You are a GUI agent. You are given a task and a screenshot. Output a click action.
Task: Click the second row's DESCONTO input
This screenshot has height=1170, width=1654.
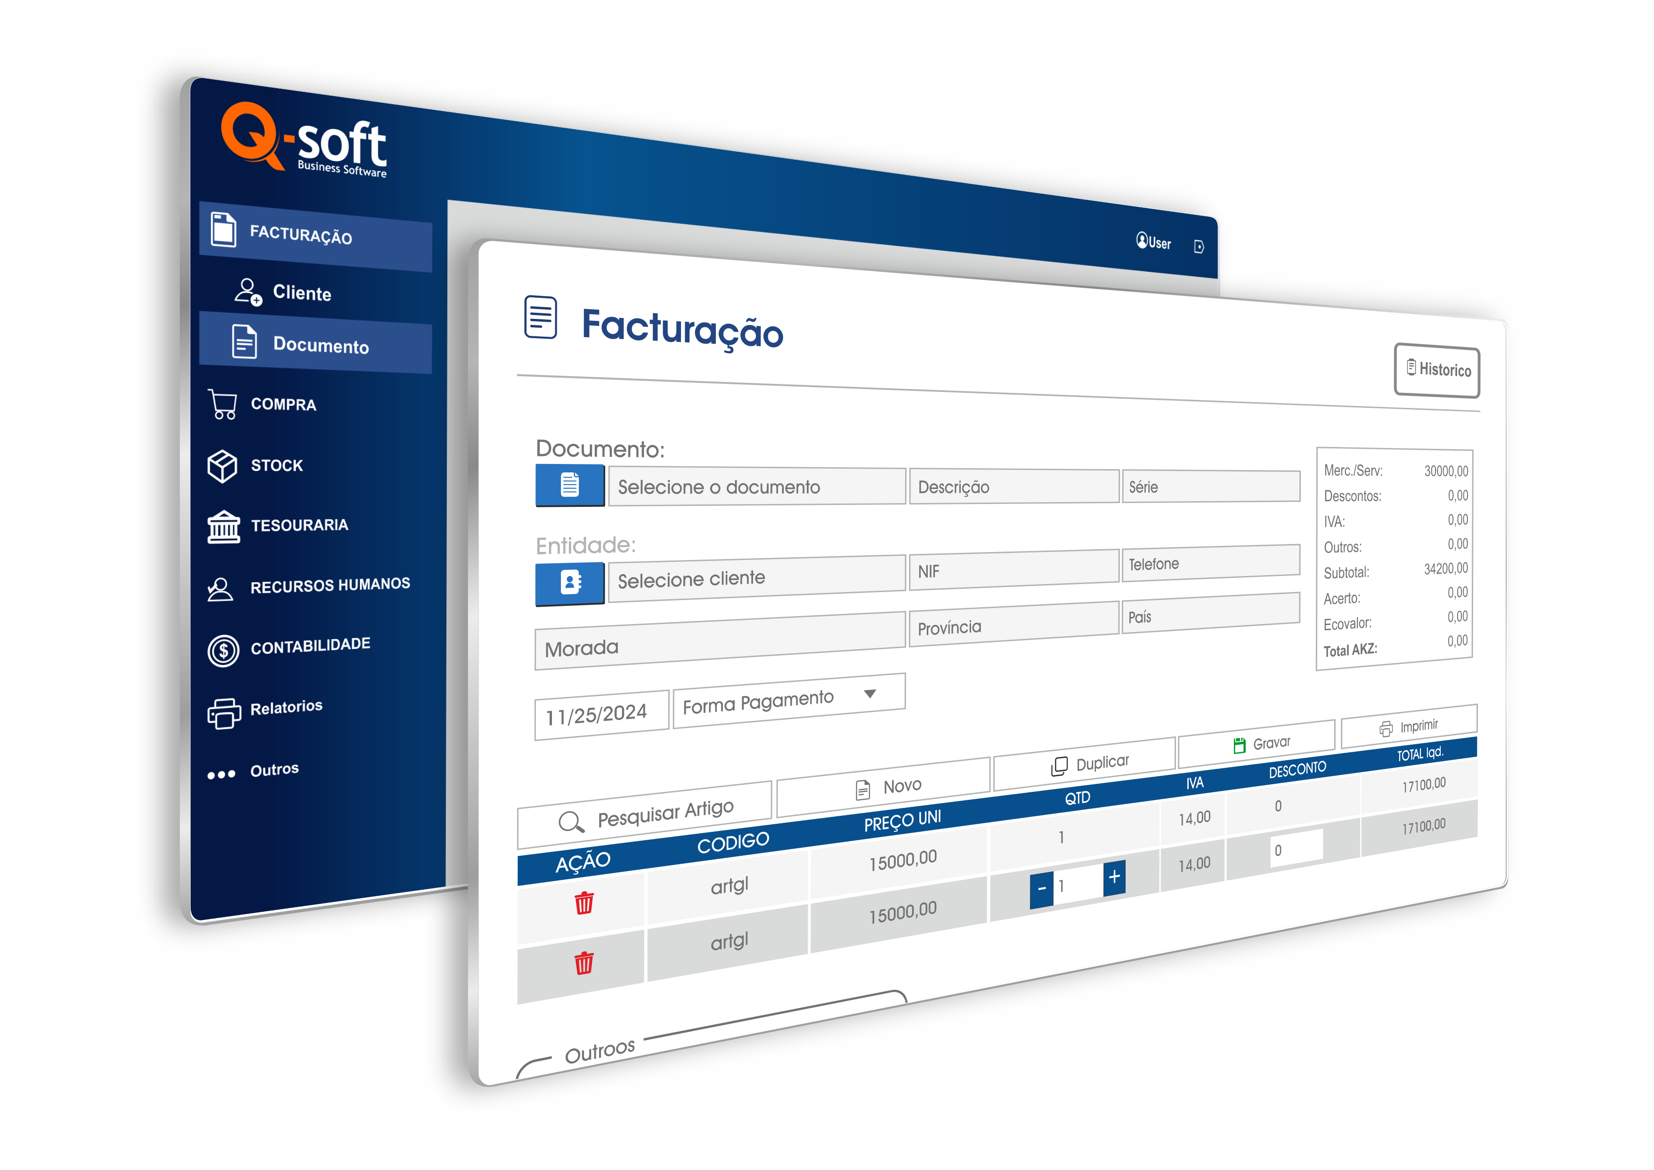[1297, 849]
